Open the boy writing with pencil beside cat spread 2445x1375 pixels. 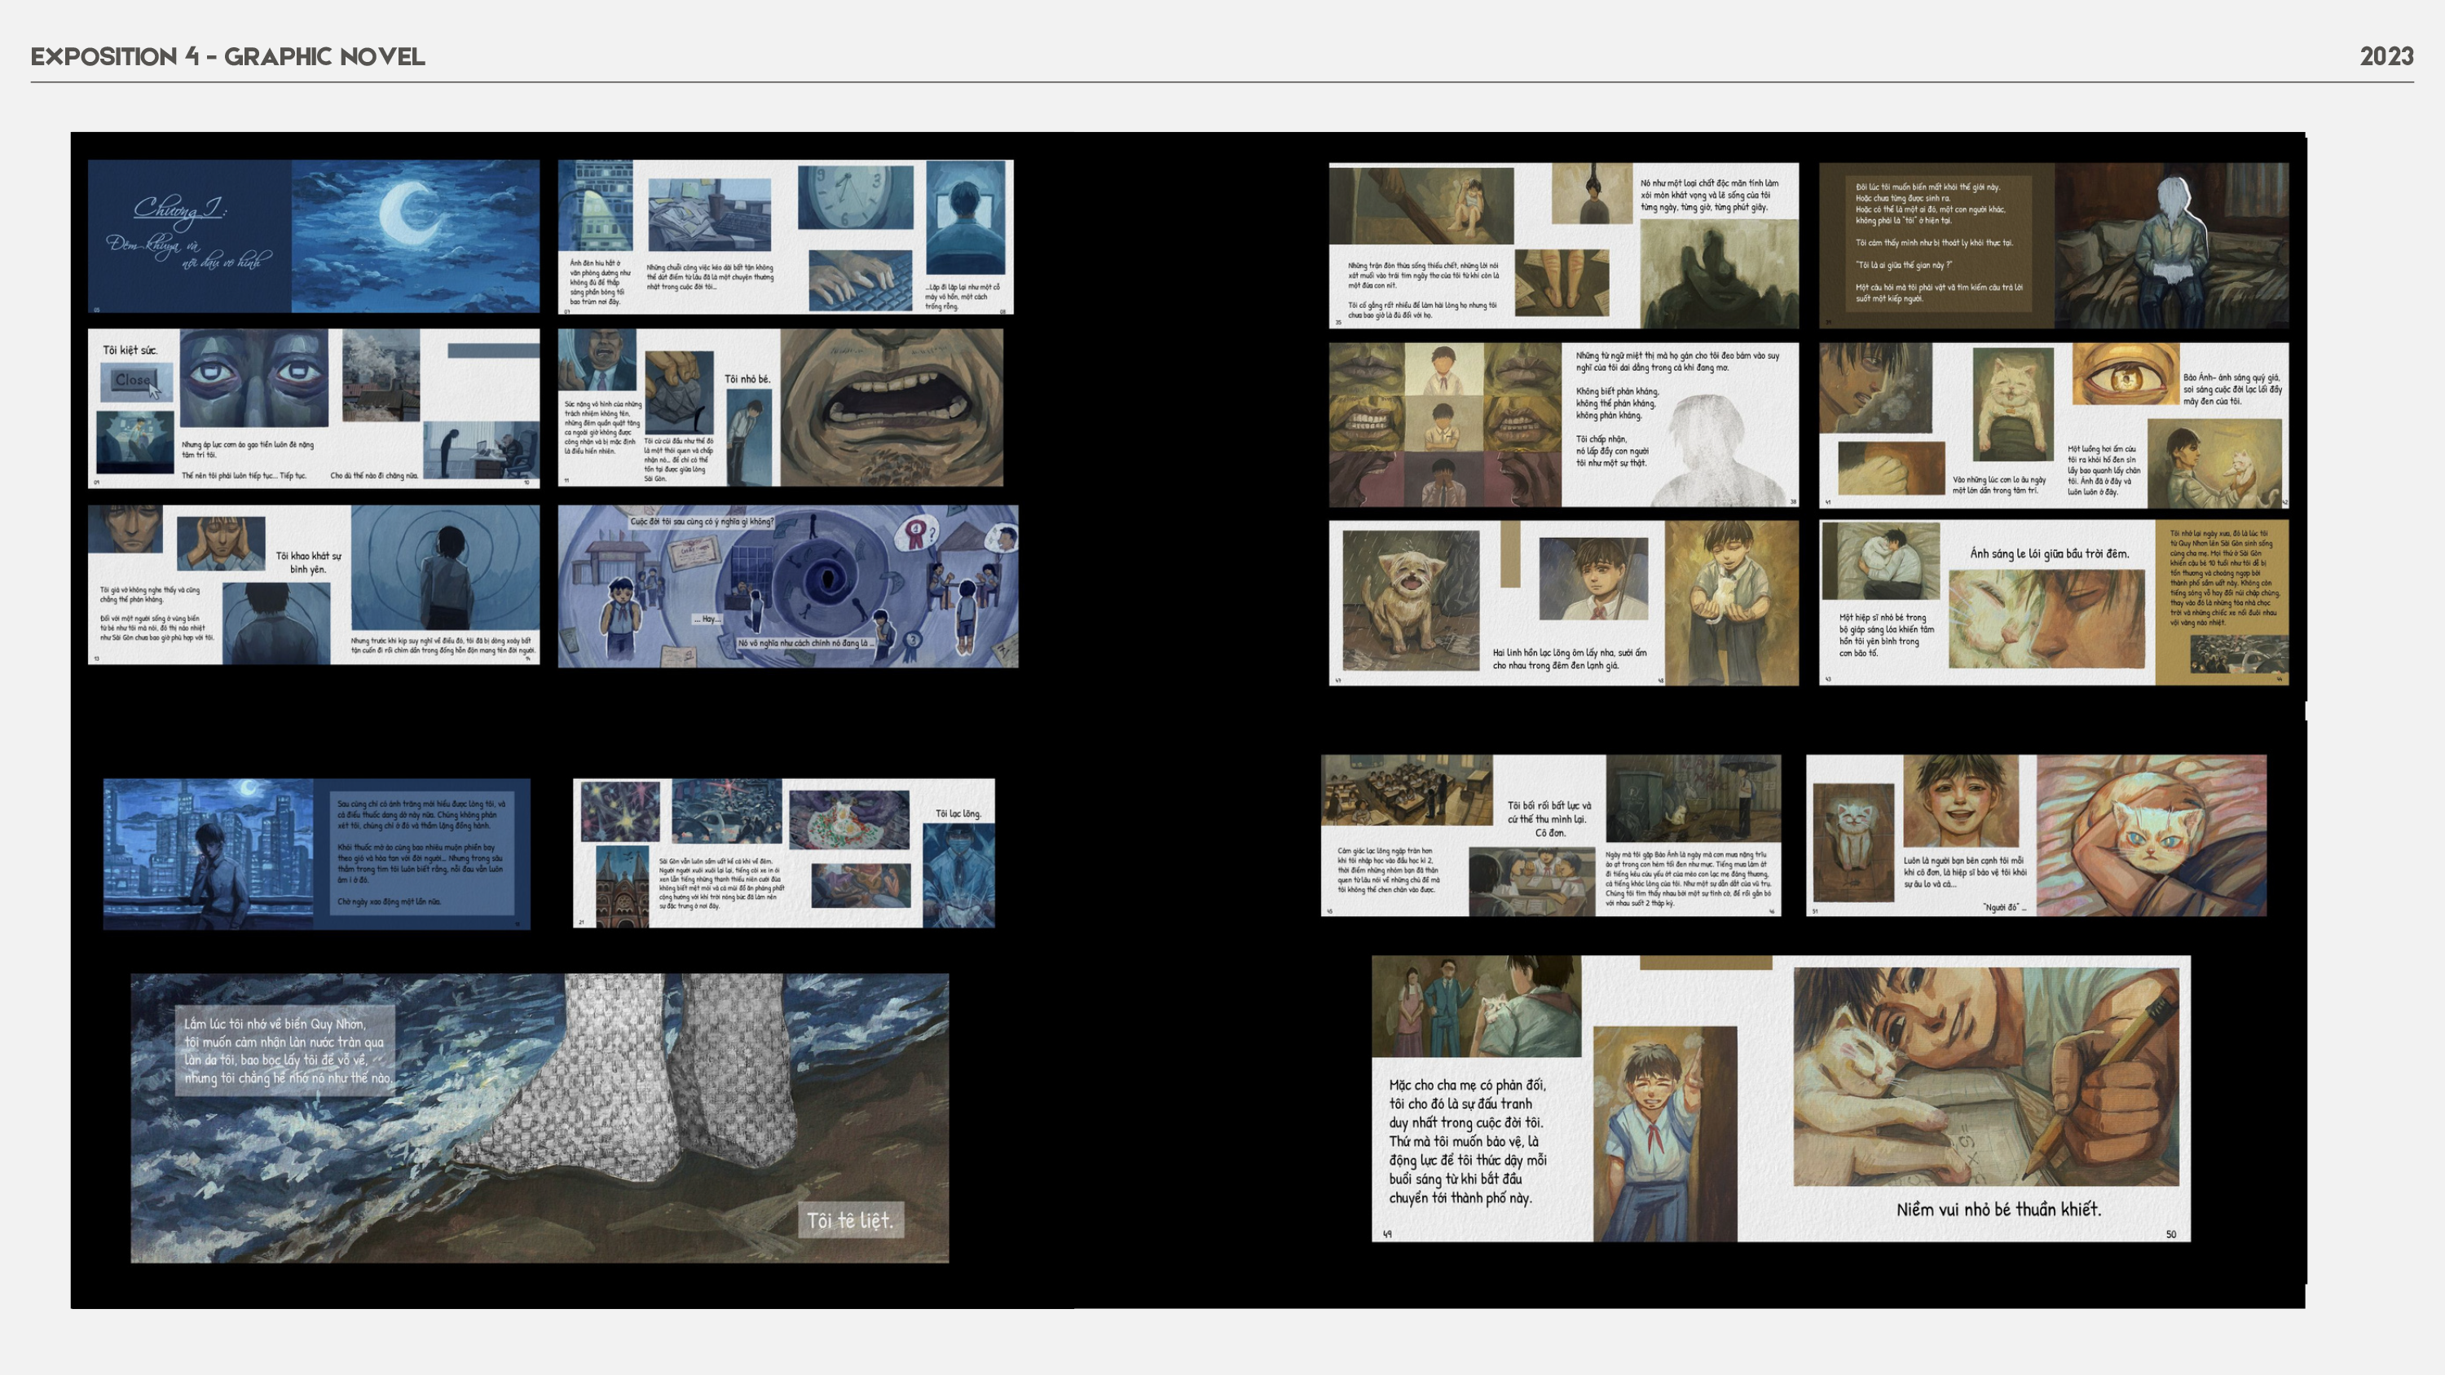pos(1985,1077)
